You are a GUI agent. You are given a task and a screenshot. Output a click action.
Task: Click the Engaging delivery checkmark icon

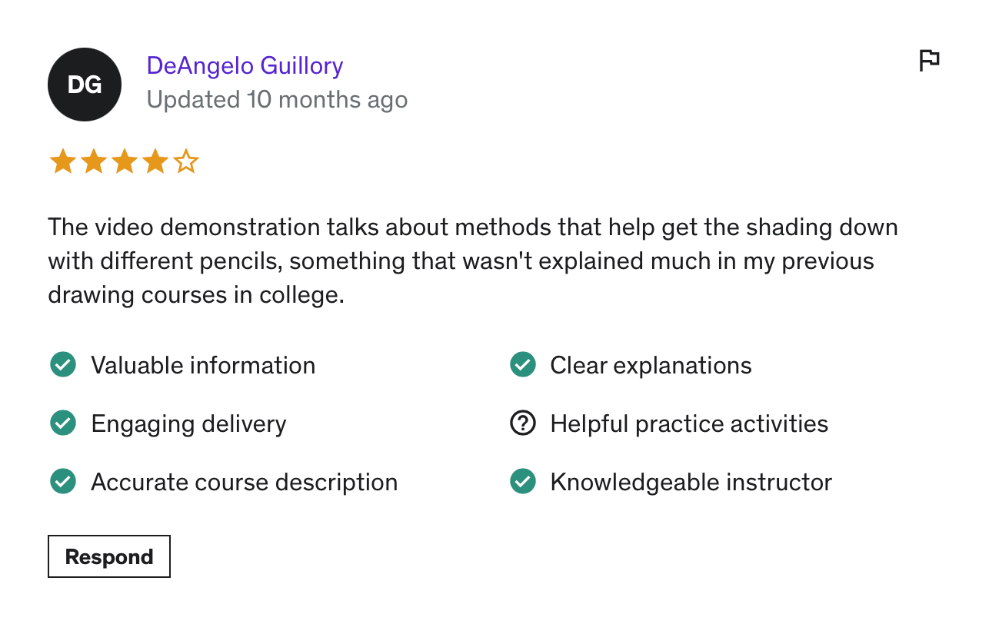pos(62,423)
